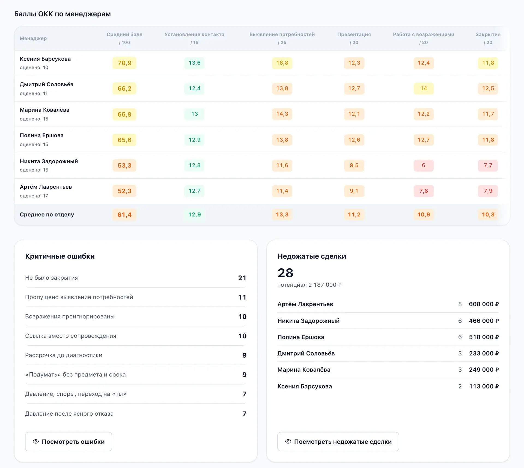This screenshot has height=468, width=524.
Task: Select error row Давление, споры, переход на «ты»
Action: (x=136, y=394)
